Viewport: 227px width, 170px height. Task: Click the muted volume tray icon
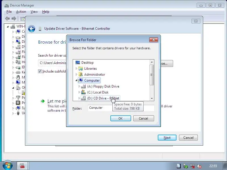pyautogui.click(x=199, y=166)
